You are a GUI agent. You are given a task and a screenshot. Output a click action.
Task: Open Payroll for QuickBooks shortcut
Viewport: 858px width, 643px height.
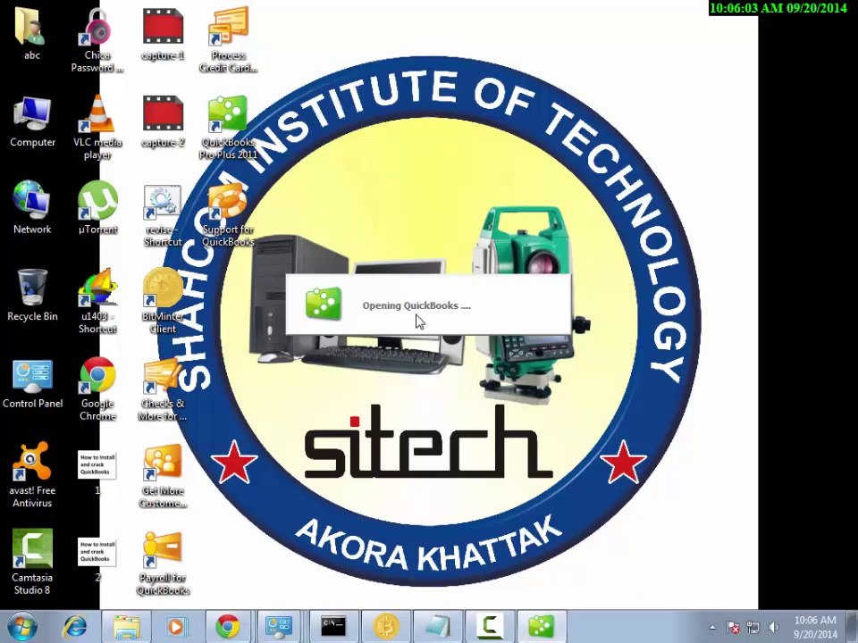(x=163, y=564)
